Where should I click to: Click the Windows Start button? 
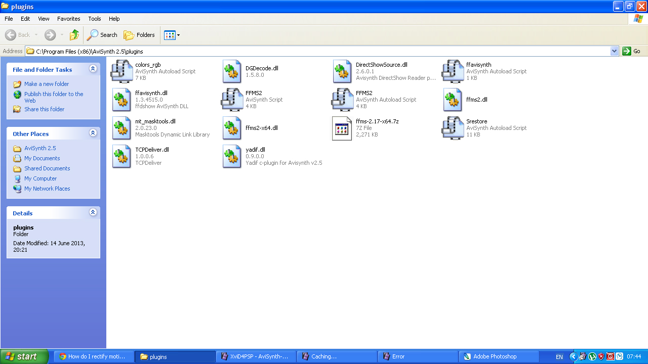coord(24,356)
